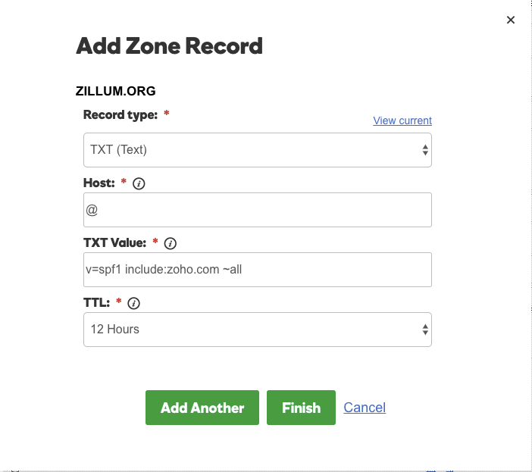This screenshot has height=472, width=532.
Task: Open the View current link
Action: 402,120
